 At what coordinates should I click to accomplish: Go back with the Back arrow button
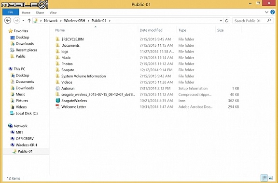click(x=8, y=21)
